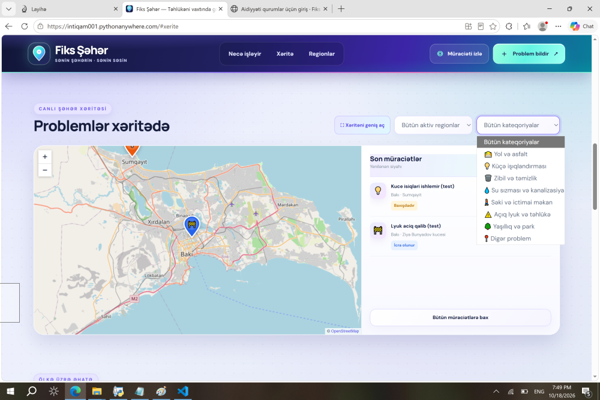Image resolution: width=600 pixels, height=400 pixels.
Task: Click the lightbulb icon of Kuce isiqlari report
Action: (377, 191)
